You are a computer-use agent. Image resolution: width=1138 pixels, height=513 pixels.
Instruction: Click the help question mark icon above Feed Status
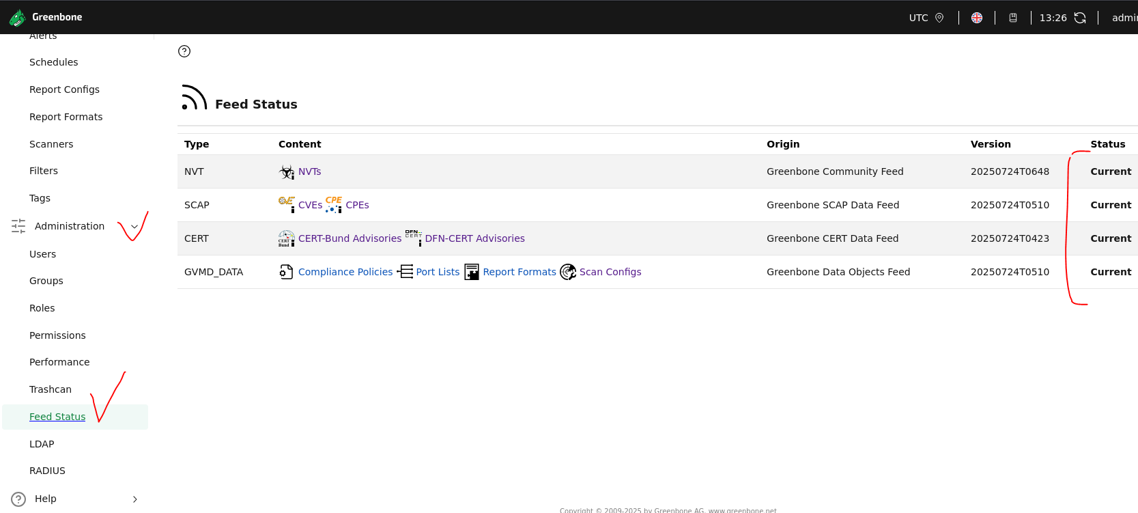(184, 51)
